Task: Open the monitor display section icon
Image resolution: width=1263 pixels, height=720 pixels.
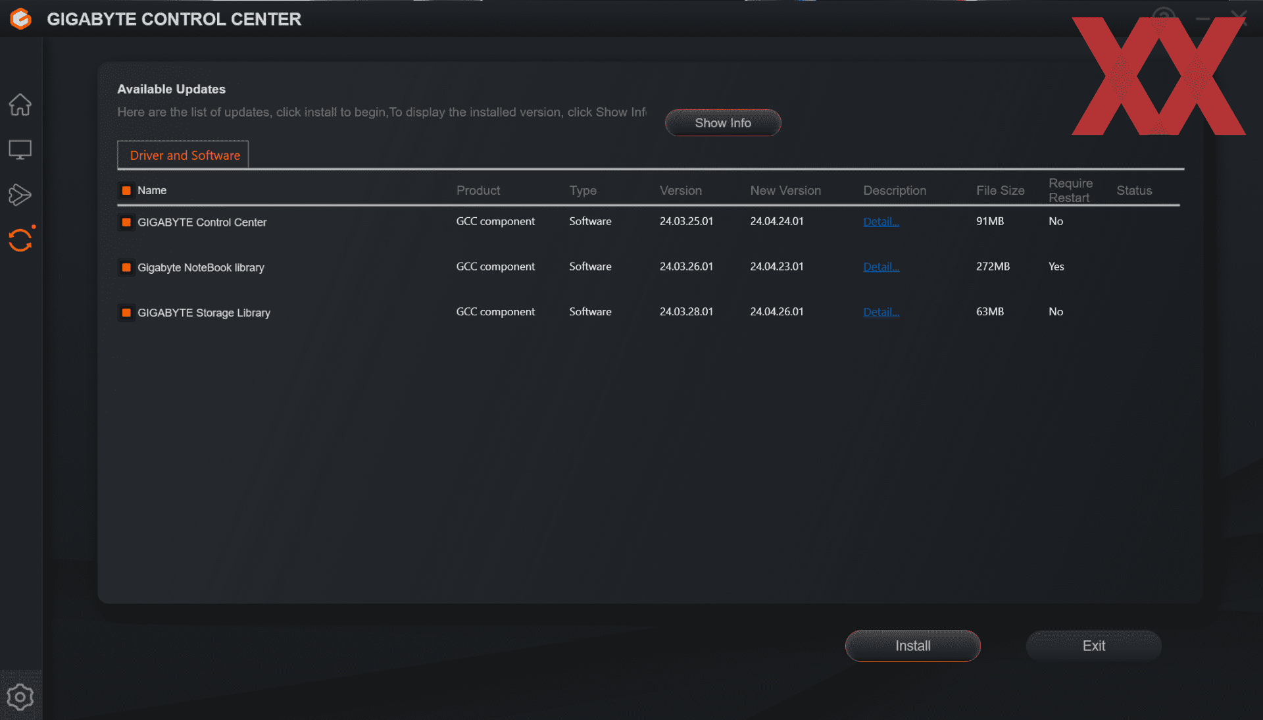Action: click(20, 150)
